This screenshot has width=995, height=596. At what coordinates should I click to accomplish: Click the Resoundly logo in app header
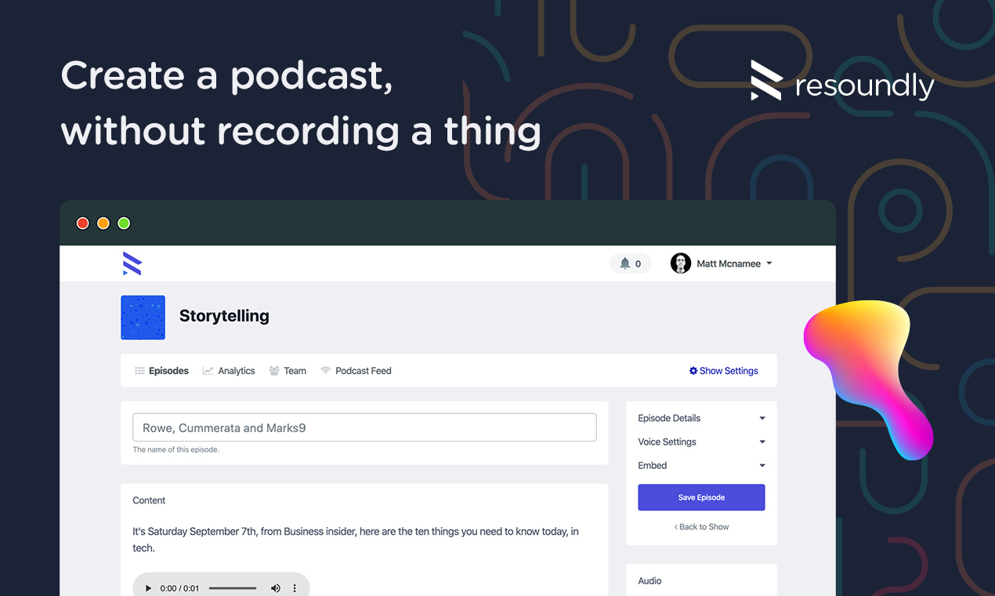[132, 264]
